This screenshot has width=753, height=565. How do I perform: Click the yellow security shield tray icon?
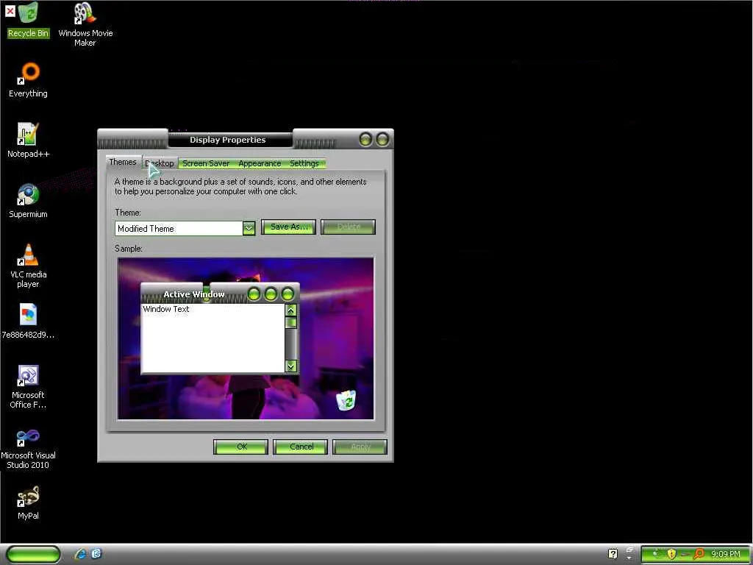tap(671, 554)
